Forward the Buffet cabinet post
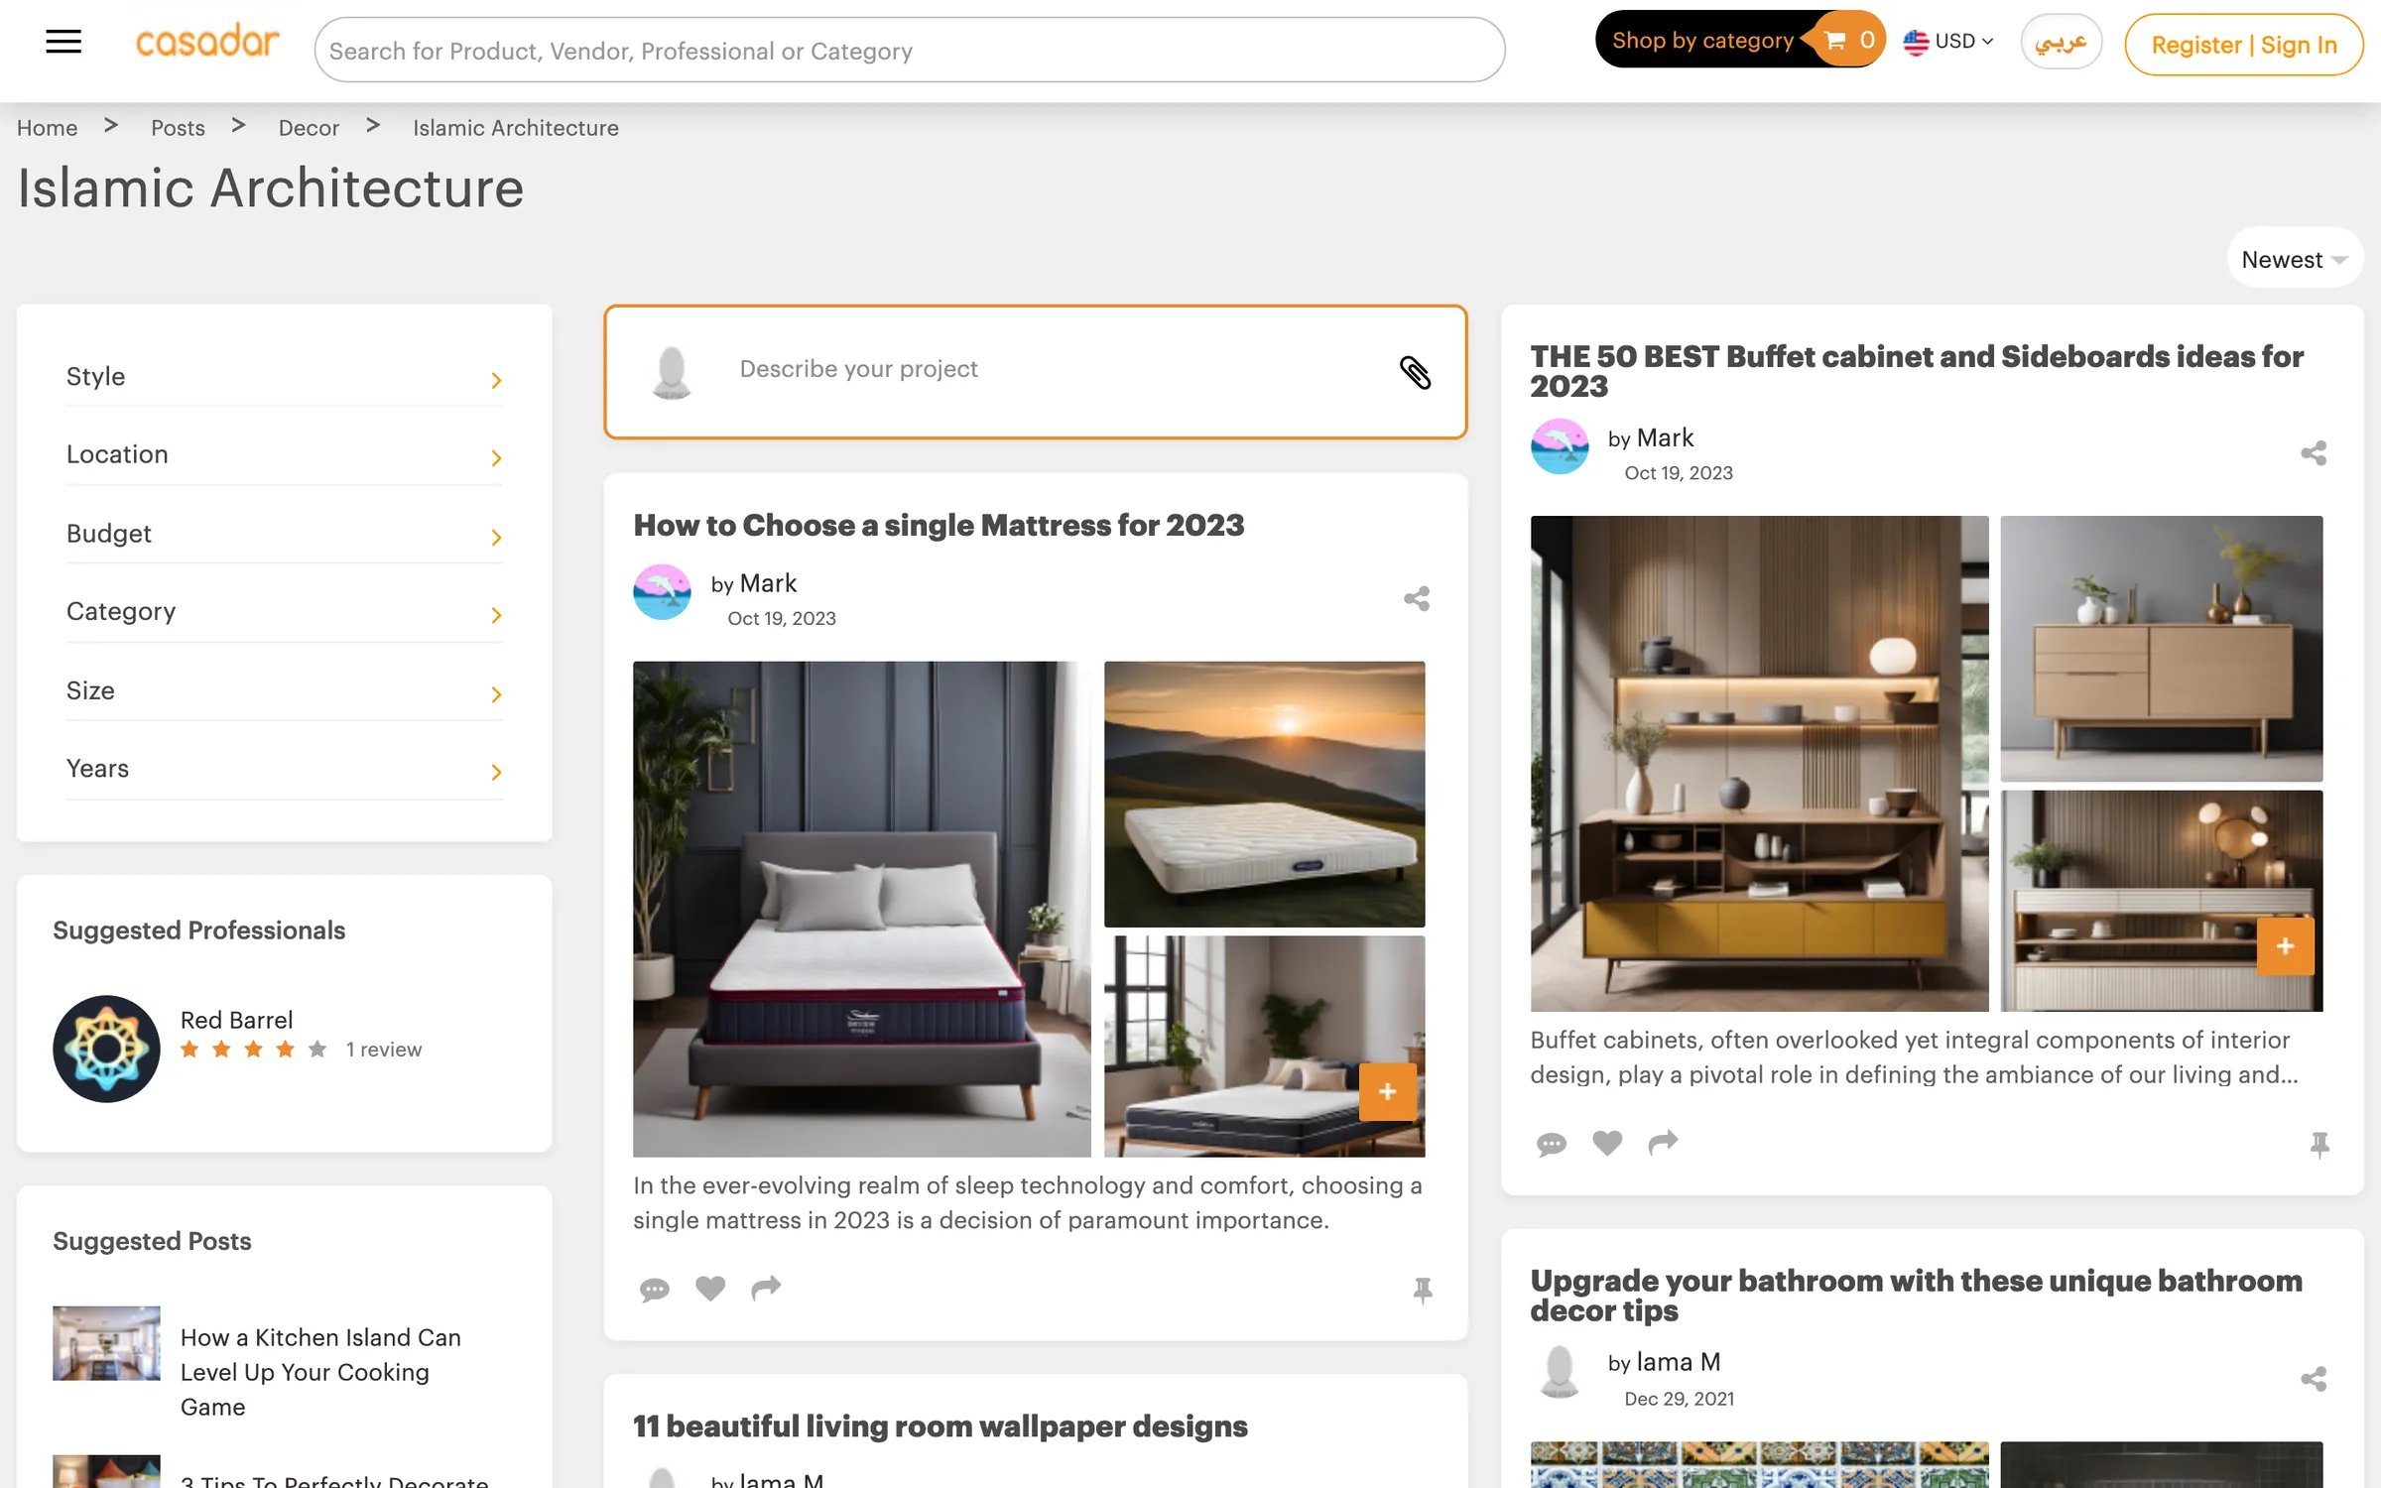2381x1488 pixels. click(x=1663, y=1143)
